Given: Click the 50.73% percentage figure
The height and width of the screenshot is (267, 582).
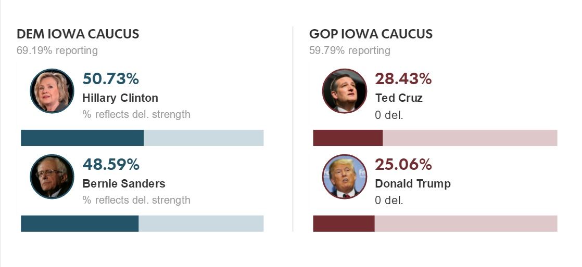Looking at the screenshot, I should (x=111, y=79).
